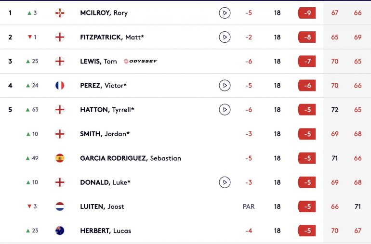This screenshot has width=371, height=244.
Task: Click Tom Lewis's -7 total score badge
Action: click(307, 61)
